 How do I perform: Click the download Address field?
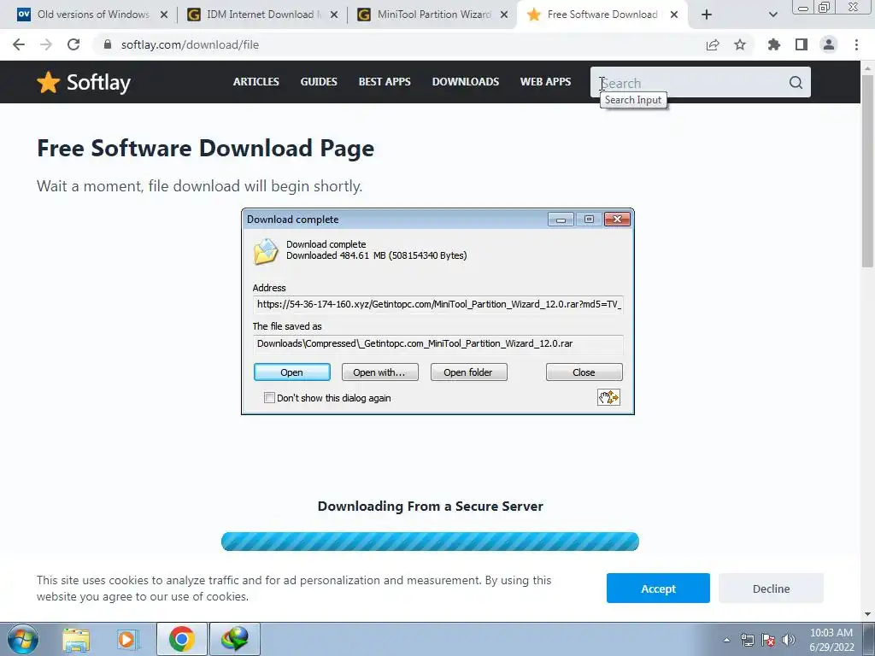point(438,305)
